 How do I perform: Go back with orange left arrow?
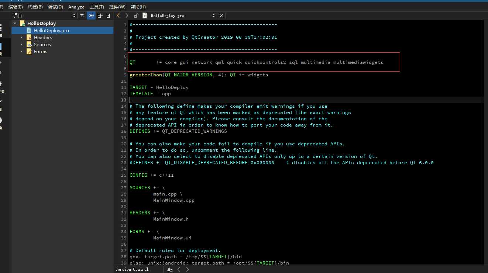pyautogui.click(x=118, y=15)
